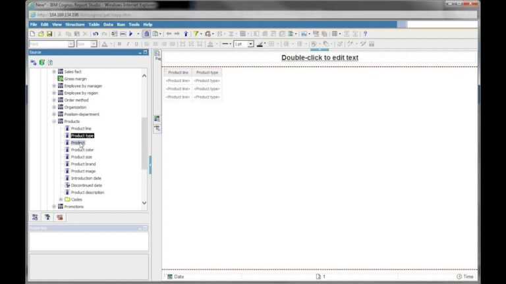Click the Filters funnel toolbar icon
The height and width of the screenshot is (284, 506).
click(x=196, y=34)
